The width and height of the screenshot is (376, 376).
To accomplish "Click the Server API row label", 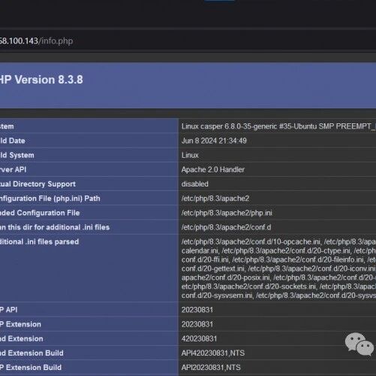I will (x=13, y=169).
